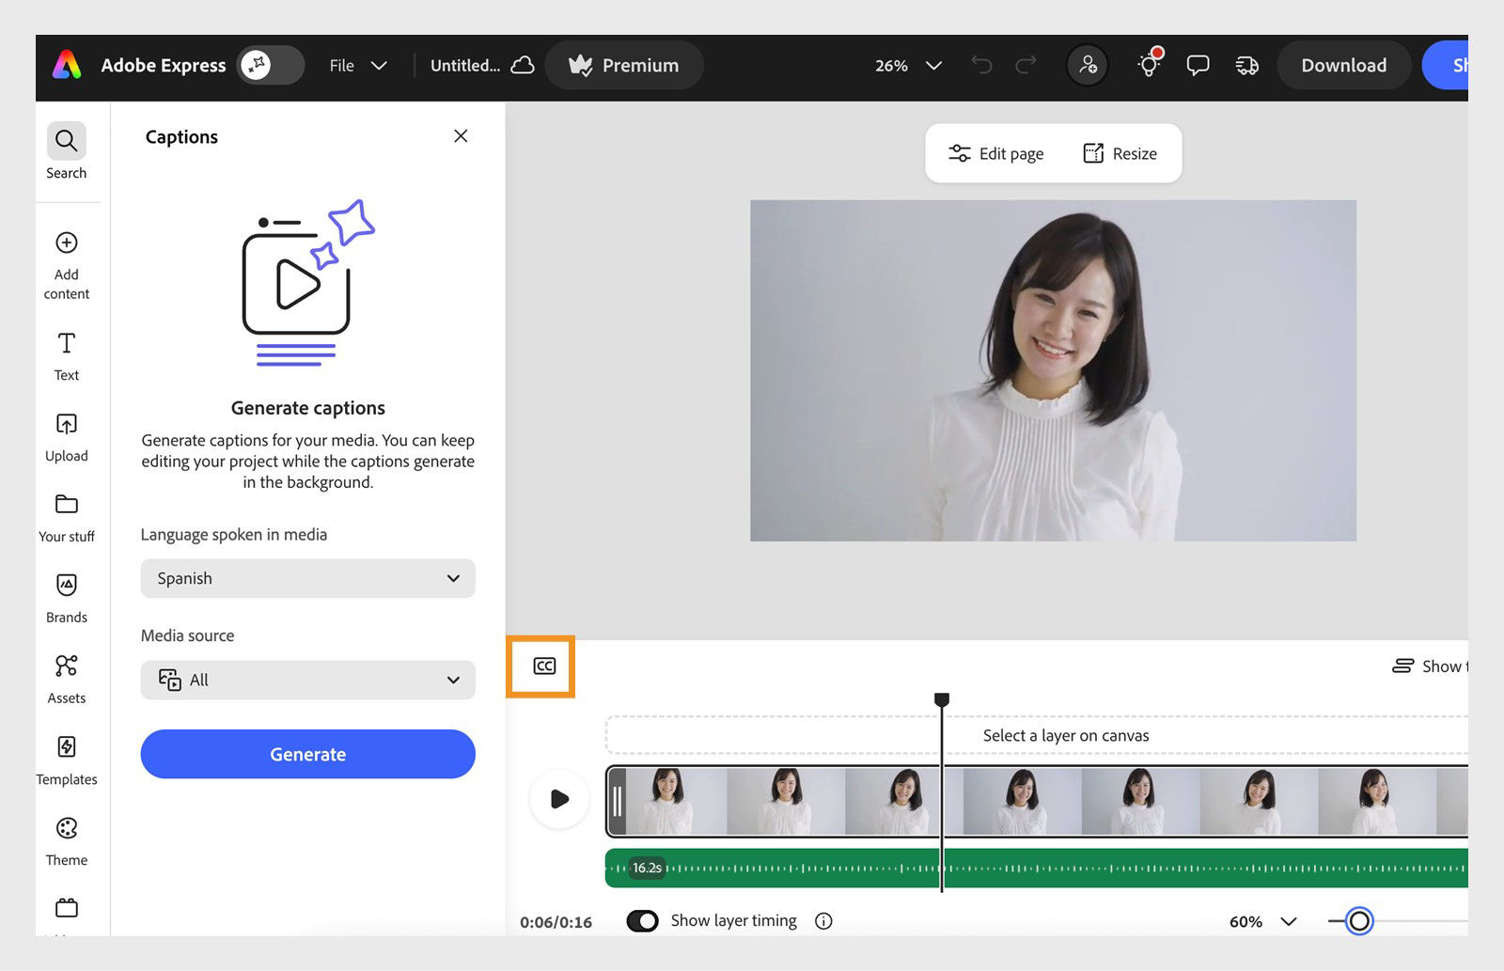Play the video timeline
Viewport: 1504px width, 971px height.
(559, 799)
